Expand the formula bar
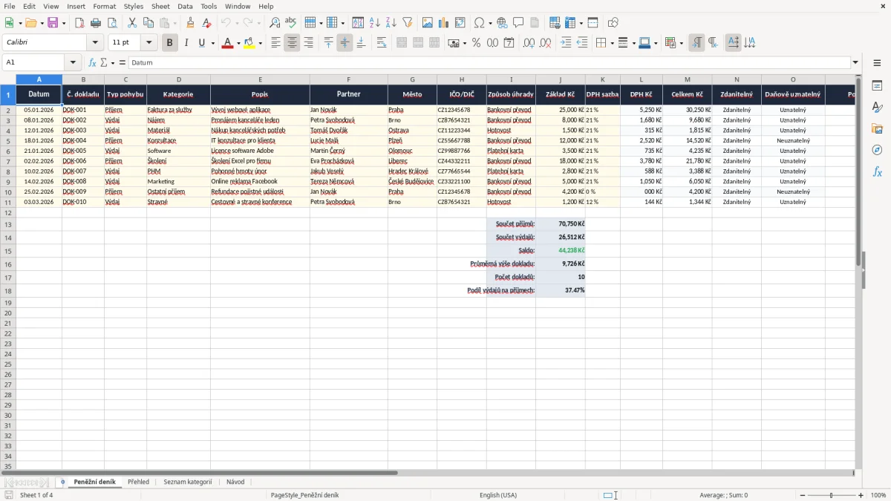The width and height of the screenshot is (891, 501). (x=855, y=62)
